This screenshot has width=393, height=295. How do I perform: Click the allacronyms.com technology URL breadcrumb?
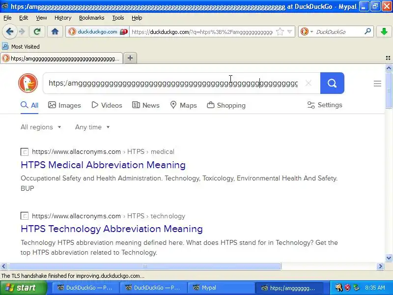(109, 216)
